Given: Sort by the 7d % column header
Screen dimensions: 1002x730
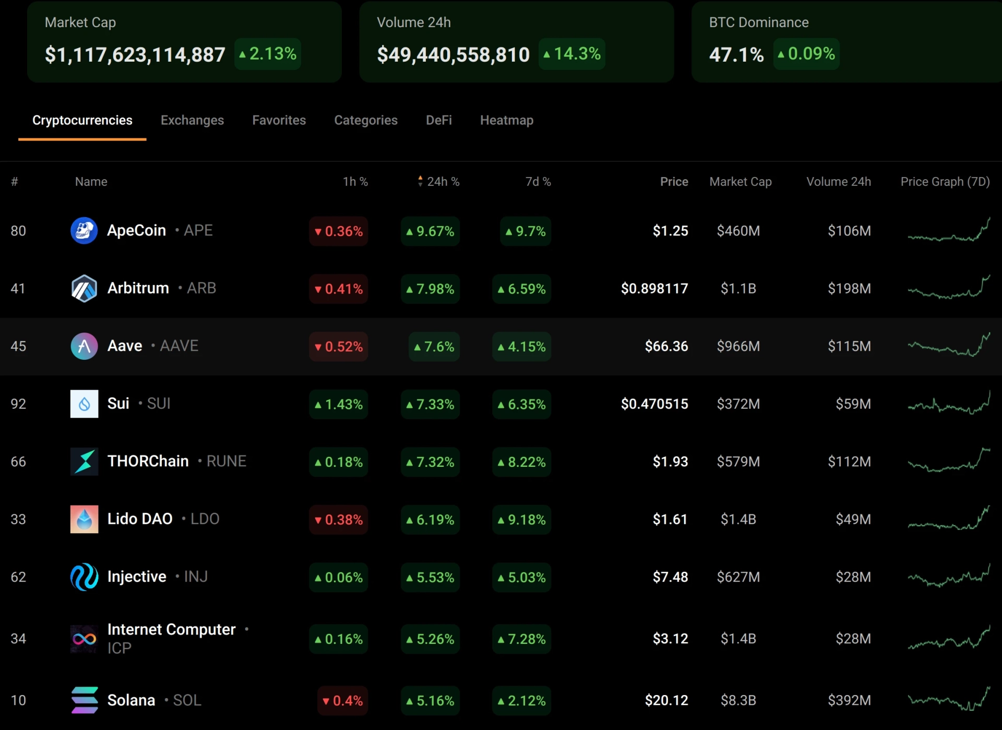Looking at the screenshot, I should [538, 182].
